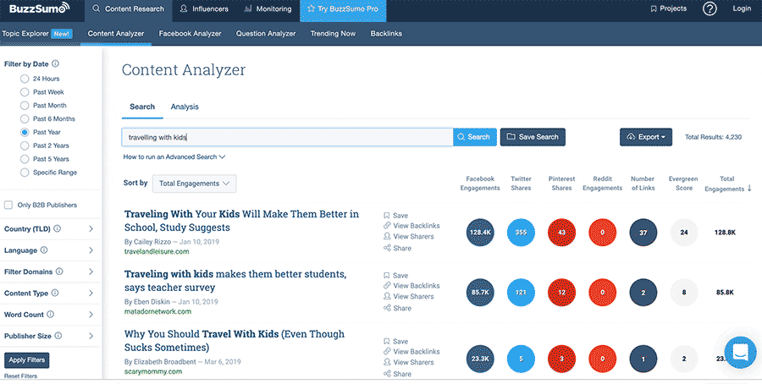Save the travelandleisure.com article
The image size is (762, 384).
tap(396, 215)
